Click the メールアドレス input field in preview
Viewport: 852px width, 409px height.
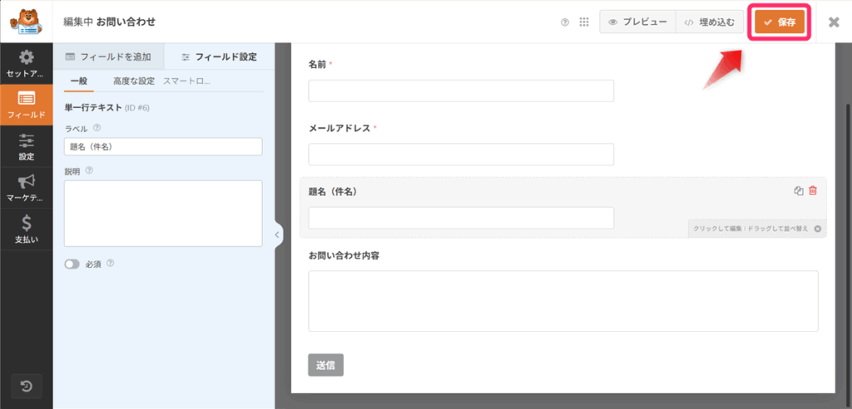pyautogui.click(x=461, y=155)
